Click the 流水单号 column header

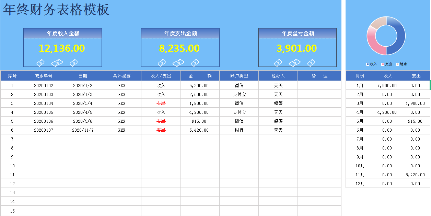pyautogui.click(x=44, y=76)
